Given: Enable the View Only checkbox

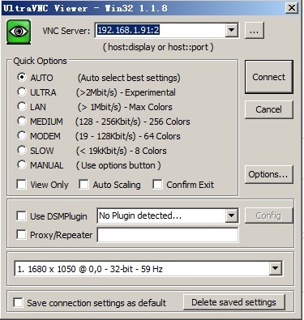Looking at the screenshot, I should [x=21, y=185].
